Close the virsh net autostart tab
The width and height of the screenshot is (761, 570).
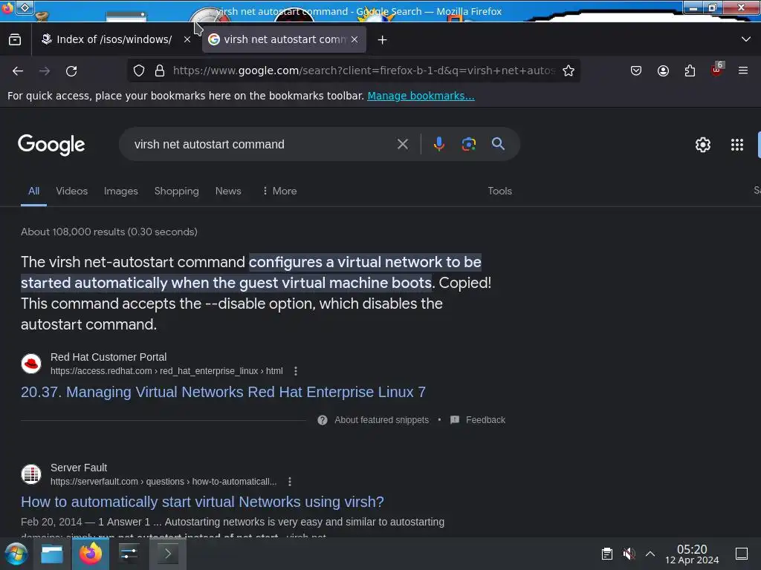click(354, 40)
